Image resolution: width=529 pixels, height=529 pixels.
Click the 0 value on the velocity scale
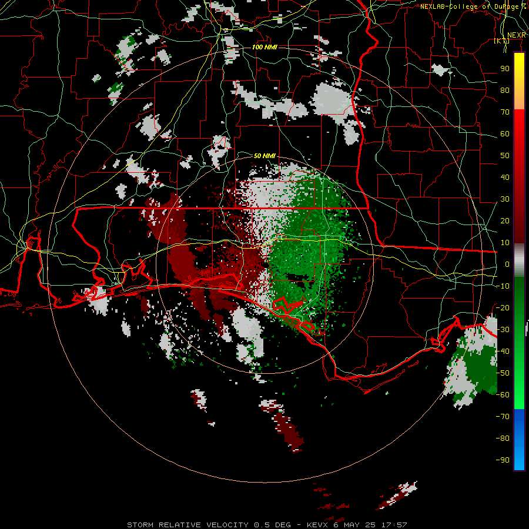507,264
